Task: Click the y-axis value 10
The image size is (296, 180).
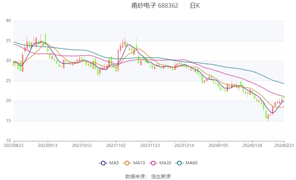Action: point(8,141)
